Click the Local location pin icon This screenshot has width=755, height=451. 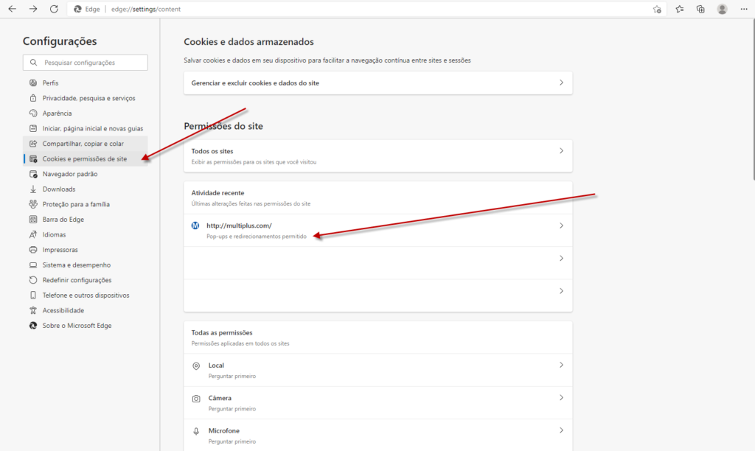point(196,366)
